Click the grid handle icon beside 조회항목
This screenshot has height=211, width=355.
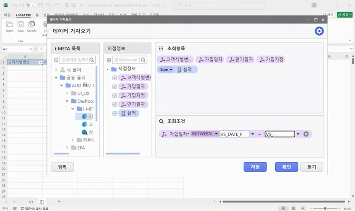(161, 48)
